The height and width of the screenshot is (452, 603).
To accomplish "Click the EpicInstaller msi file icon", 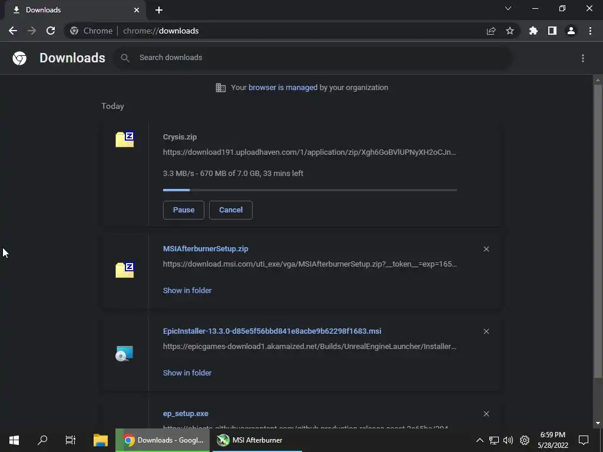I will click(125, 354).
